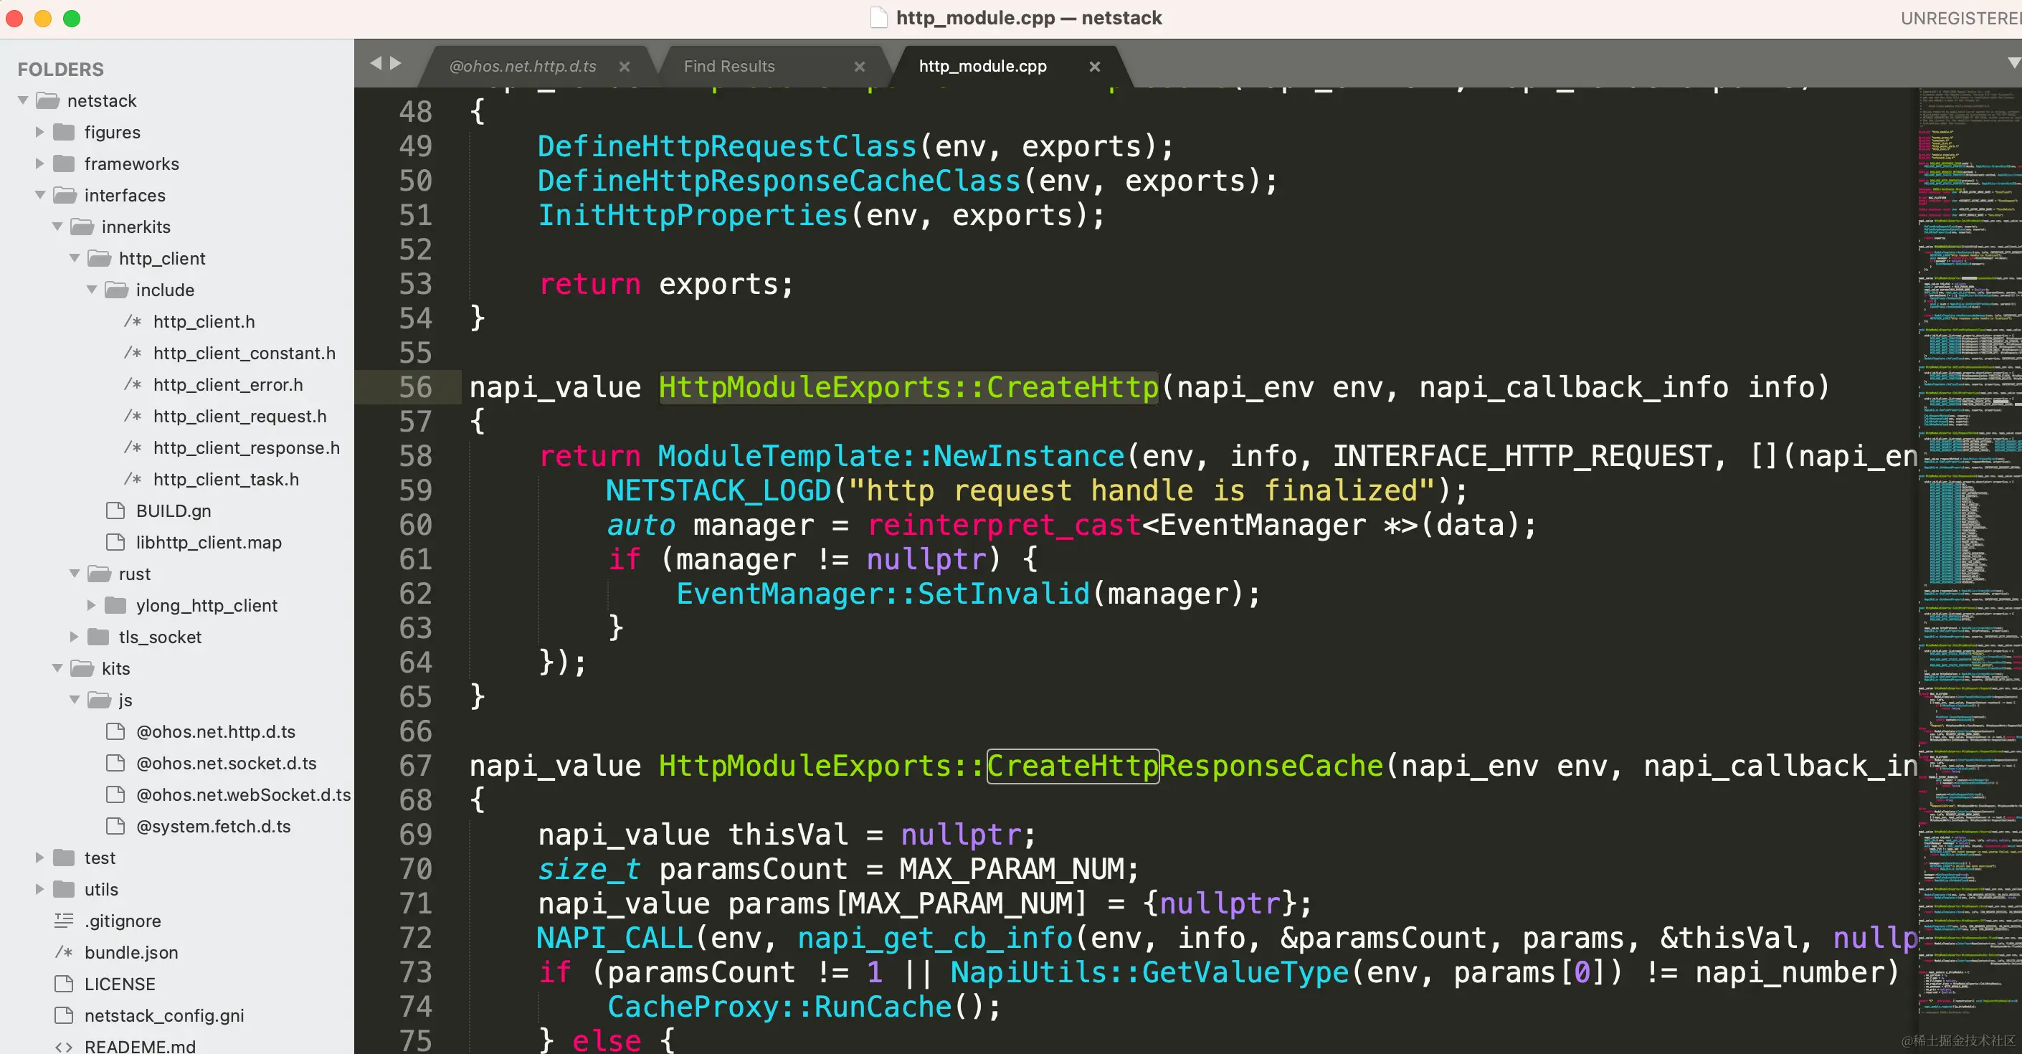Expand the frameworks folder
Screen dimensions: 2022x1054
click(x=39, y=163)
